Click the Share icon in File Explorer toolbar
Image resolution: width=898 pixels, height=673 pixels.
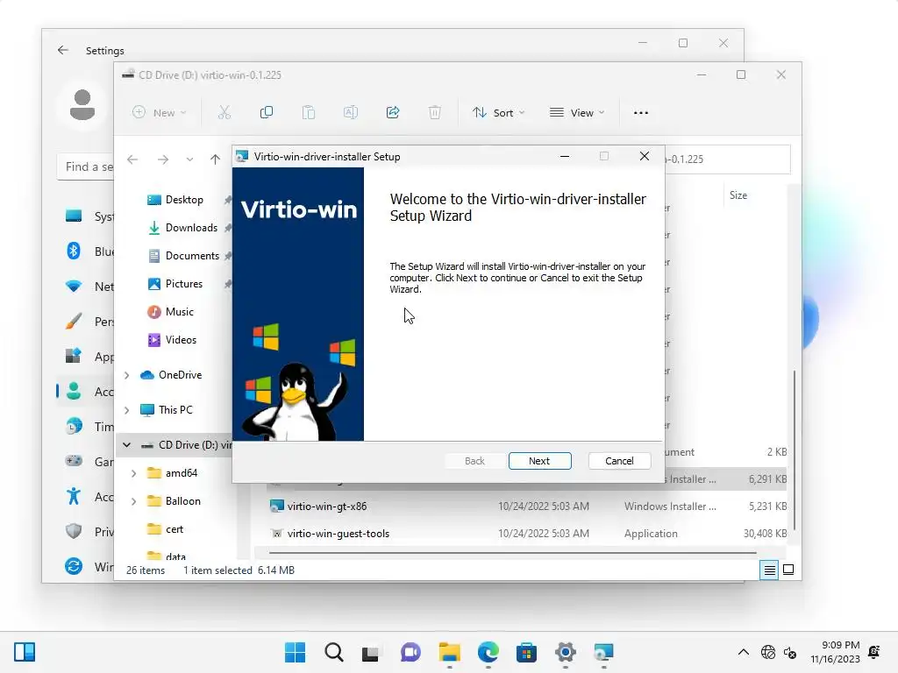click(x=393, y=112)
